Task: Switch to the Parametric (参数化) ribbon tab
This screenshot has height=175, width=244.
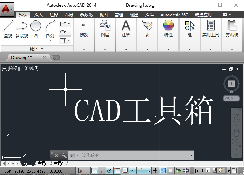Action: tap(86, 15)
